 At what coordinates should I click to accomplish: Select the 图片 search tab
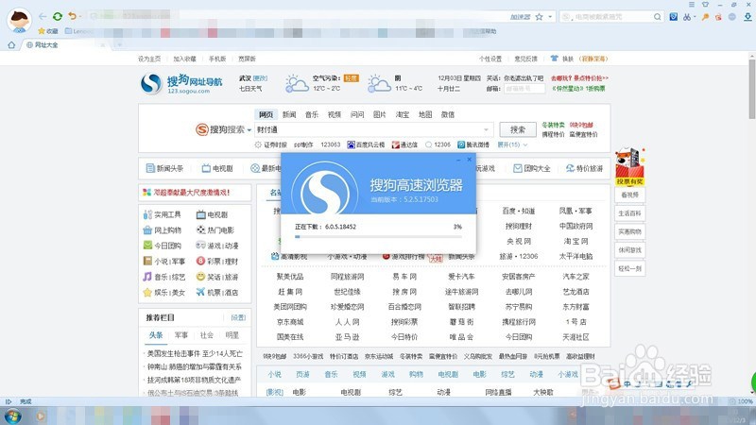(380, 114)
